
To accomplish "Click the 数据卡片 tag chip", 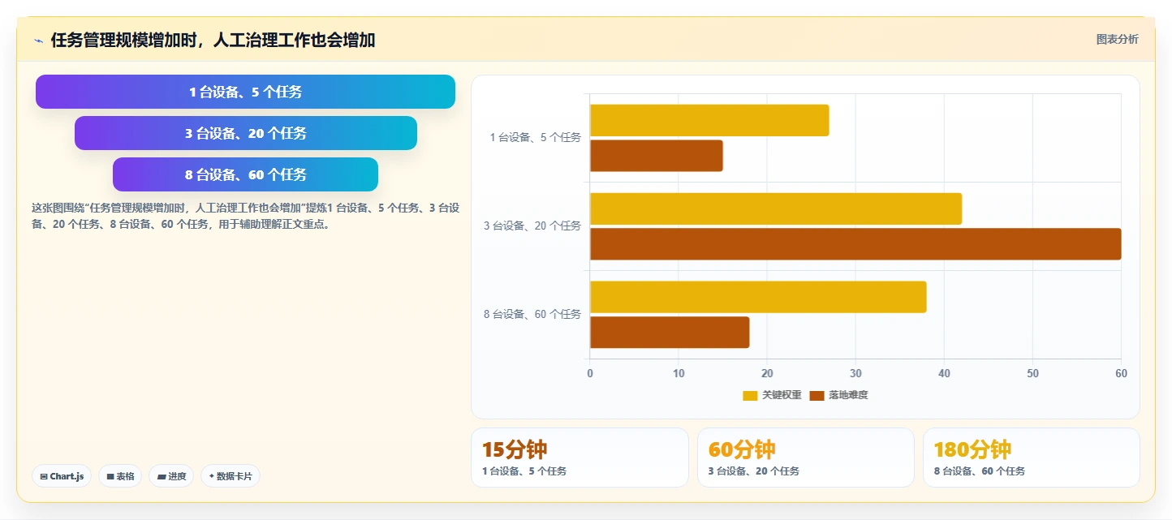I will click(230, 476).
